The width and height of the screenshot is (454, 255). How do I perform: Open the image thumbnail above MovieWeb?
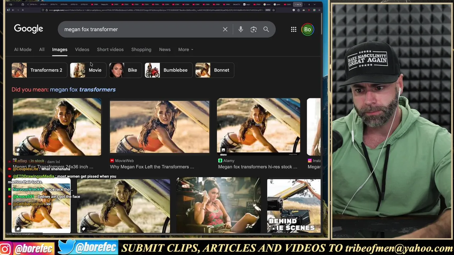[x=160, y=127]
